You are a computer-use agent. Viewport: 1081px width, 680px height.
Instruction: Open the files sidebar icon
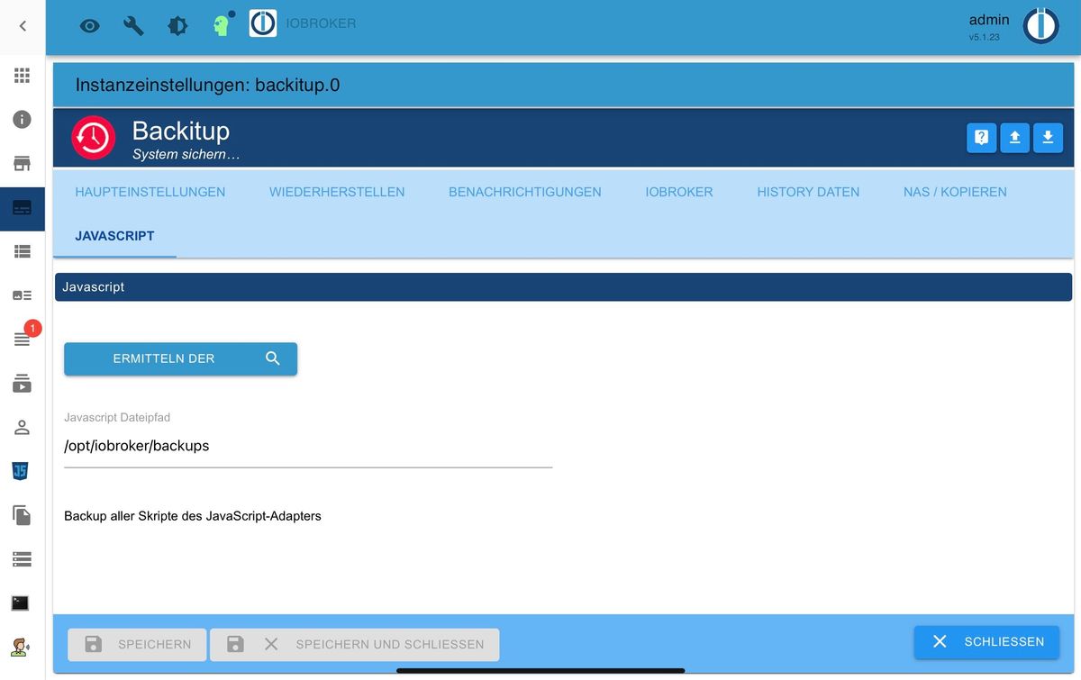(x=22, y=515)
